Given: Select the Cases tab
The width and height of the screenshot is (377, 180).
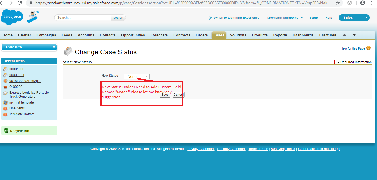Looking at the screenshot, I should tap(219, 35).
